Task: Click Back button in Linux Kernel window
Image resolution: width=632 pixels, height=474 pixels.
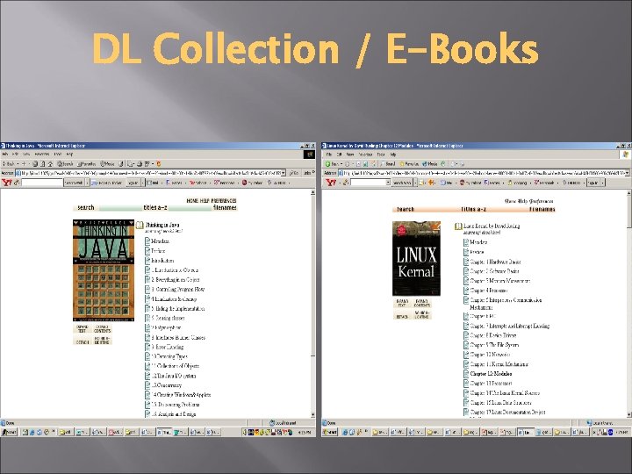Action: 333,164
